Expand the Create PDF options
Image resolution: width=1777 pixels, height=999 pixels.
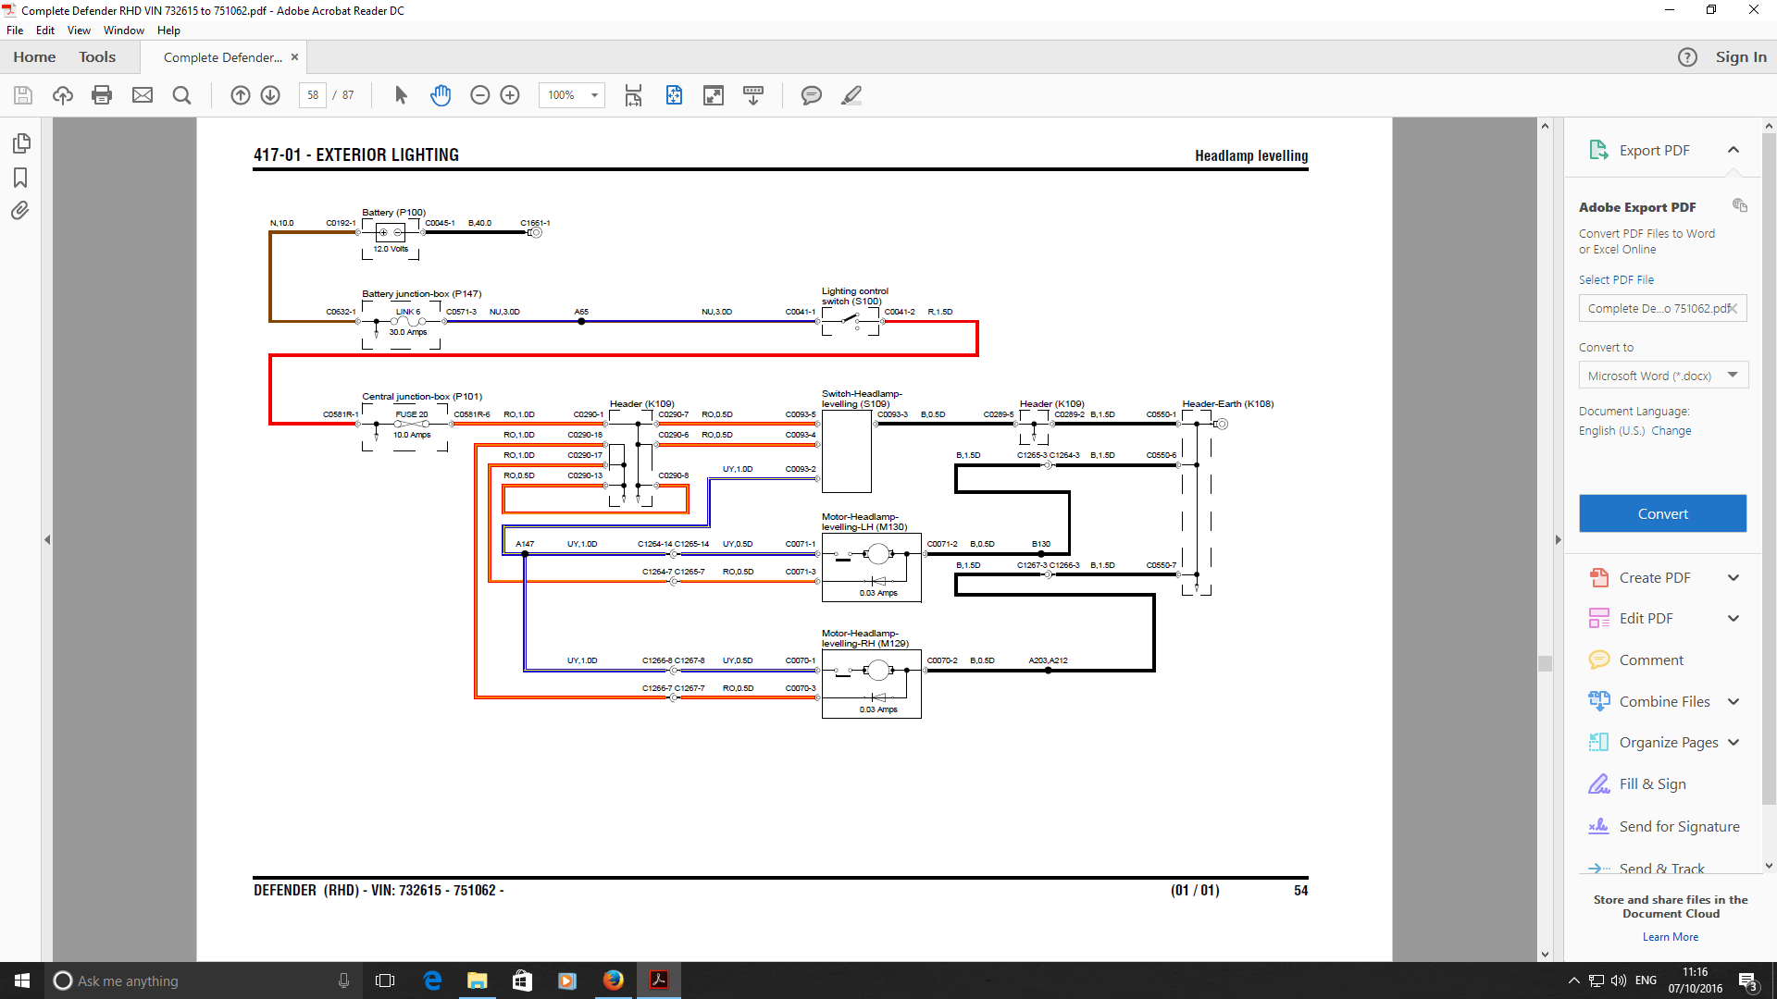click(1734, 578)
